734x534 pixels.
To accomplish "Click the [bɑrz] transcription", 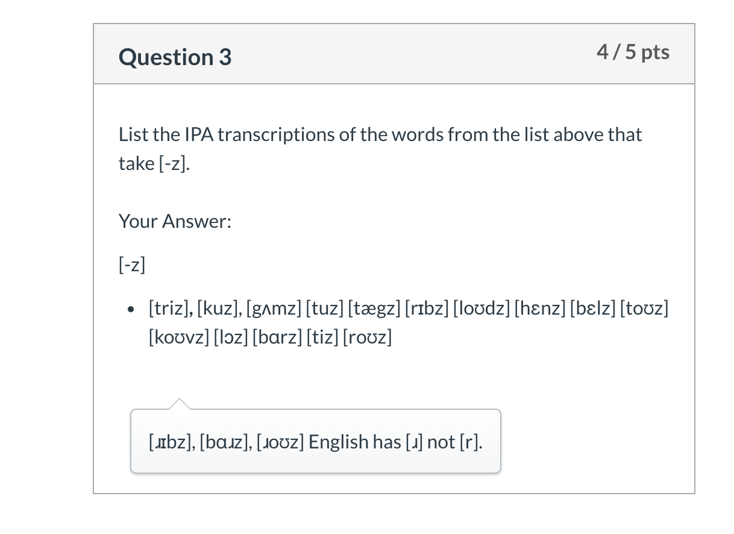I will pyautogui.click(x=278, y=337).
